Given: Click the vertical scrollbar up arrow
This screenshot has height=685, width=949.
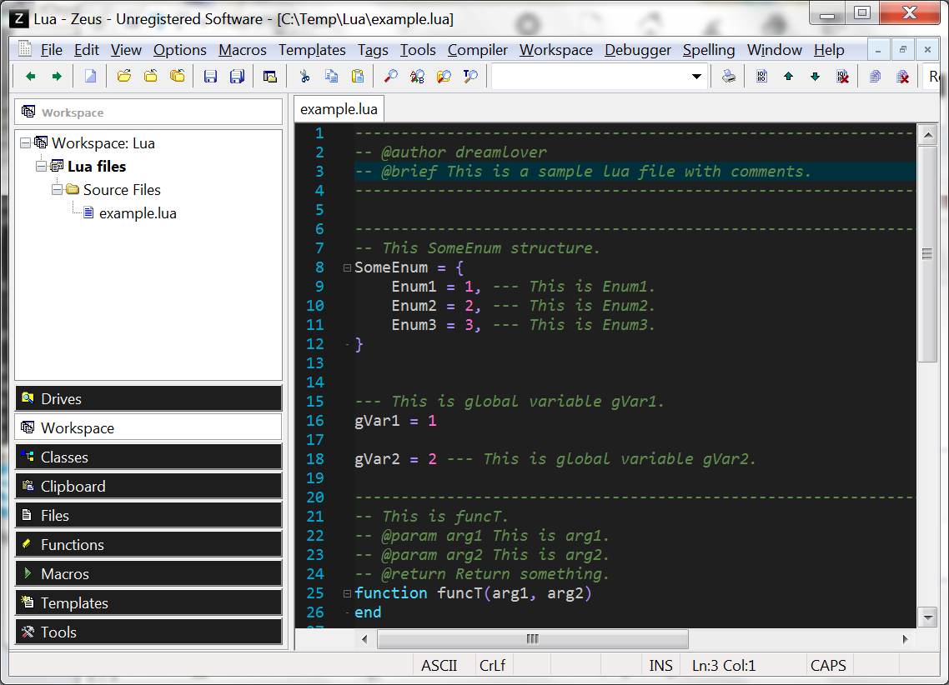Looking at the screenshot, I should tap(927, 135).
